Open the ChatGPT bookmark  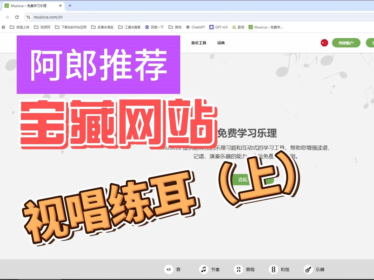click(x=196, y=27)
